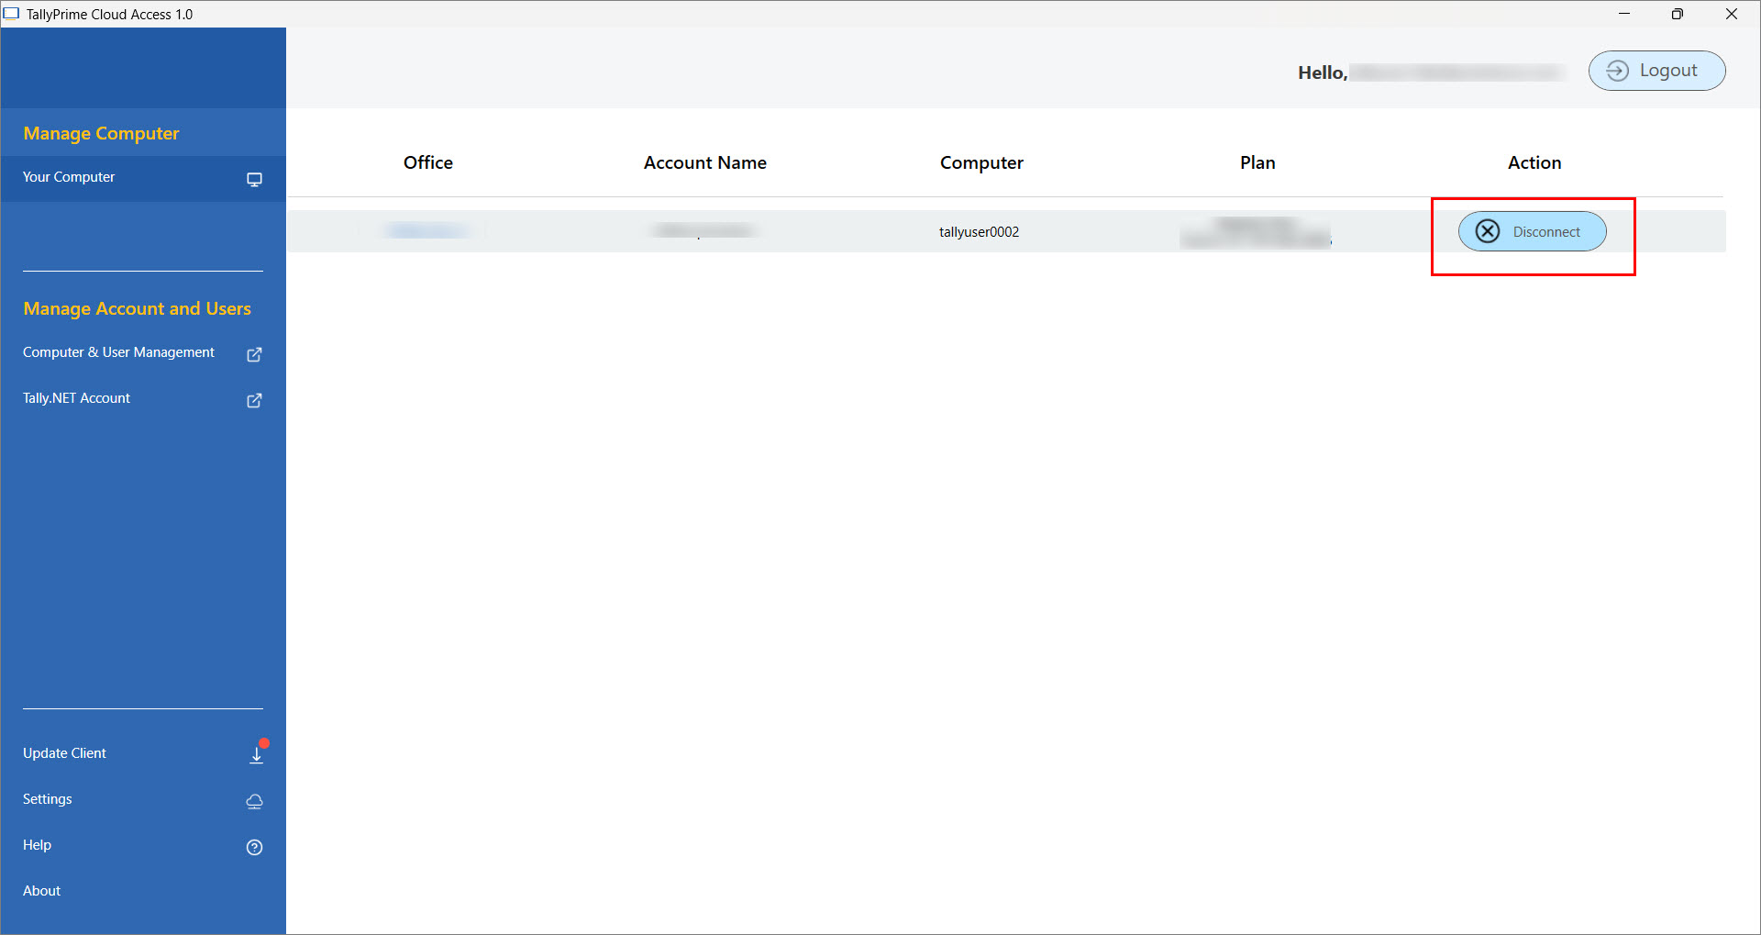Click the download icon for Update Client
This screenshot has height=935, width=1761.
point(257,754)
